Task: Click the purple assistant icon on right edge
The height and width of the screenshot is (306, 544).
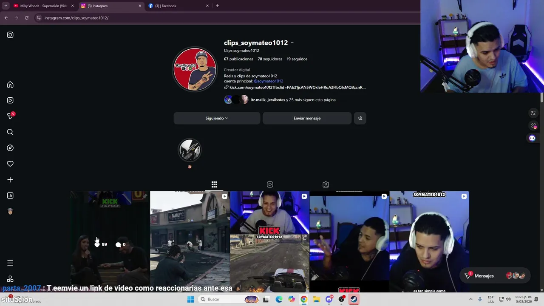Action: 532,138
